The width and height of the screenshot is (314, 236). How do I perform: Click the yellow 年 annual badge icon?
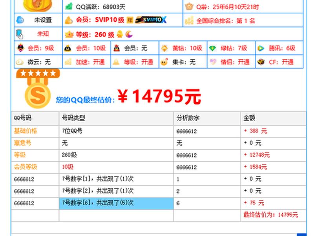click(x=130, y=20)
